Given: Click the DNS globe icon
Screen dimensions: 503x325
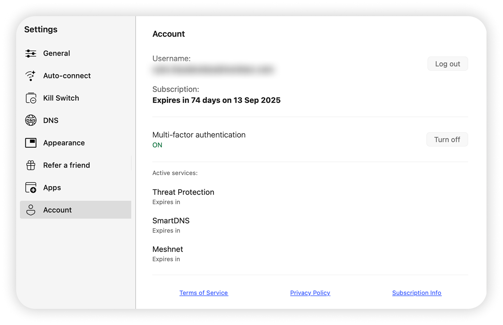Looking at the screenshot, I should (x=31, y=120).
